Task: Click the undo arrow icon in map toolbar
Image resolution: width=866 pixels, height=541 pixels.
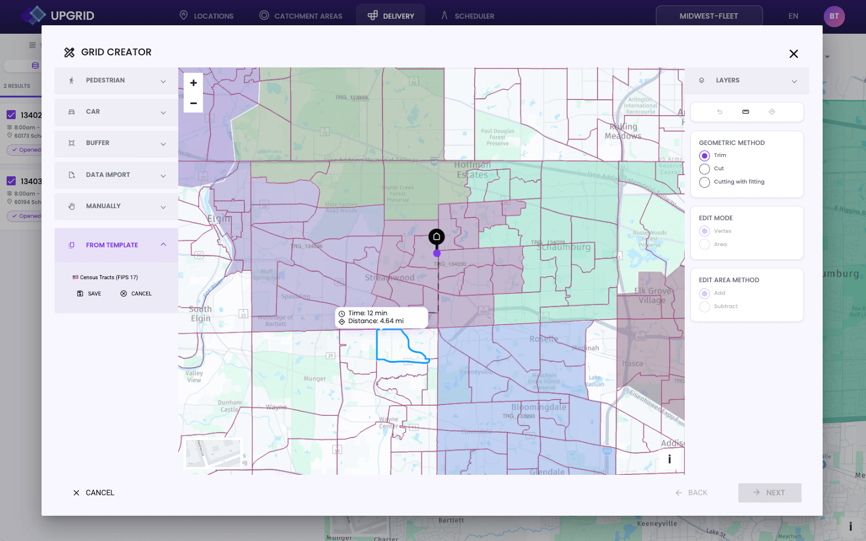Action: tap(720, 112)
